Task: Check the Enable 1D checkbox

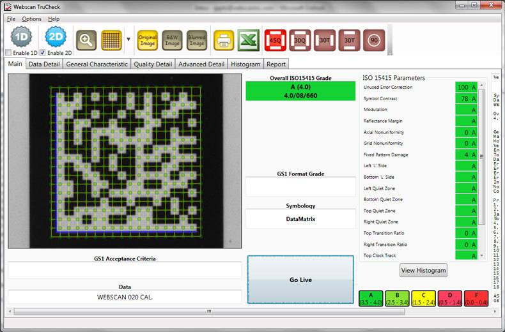Action: [x=8, y=53]
